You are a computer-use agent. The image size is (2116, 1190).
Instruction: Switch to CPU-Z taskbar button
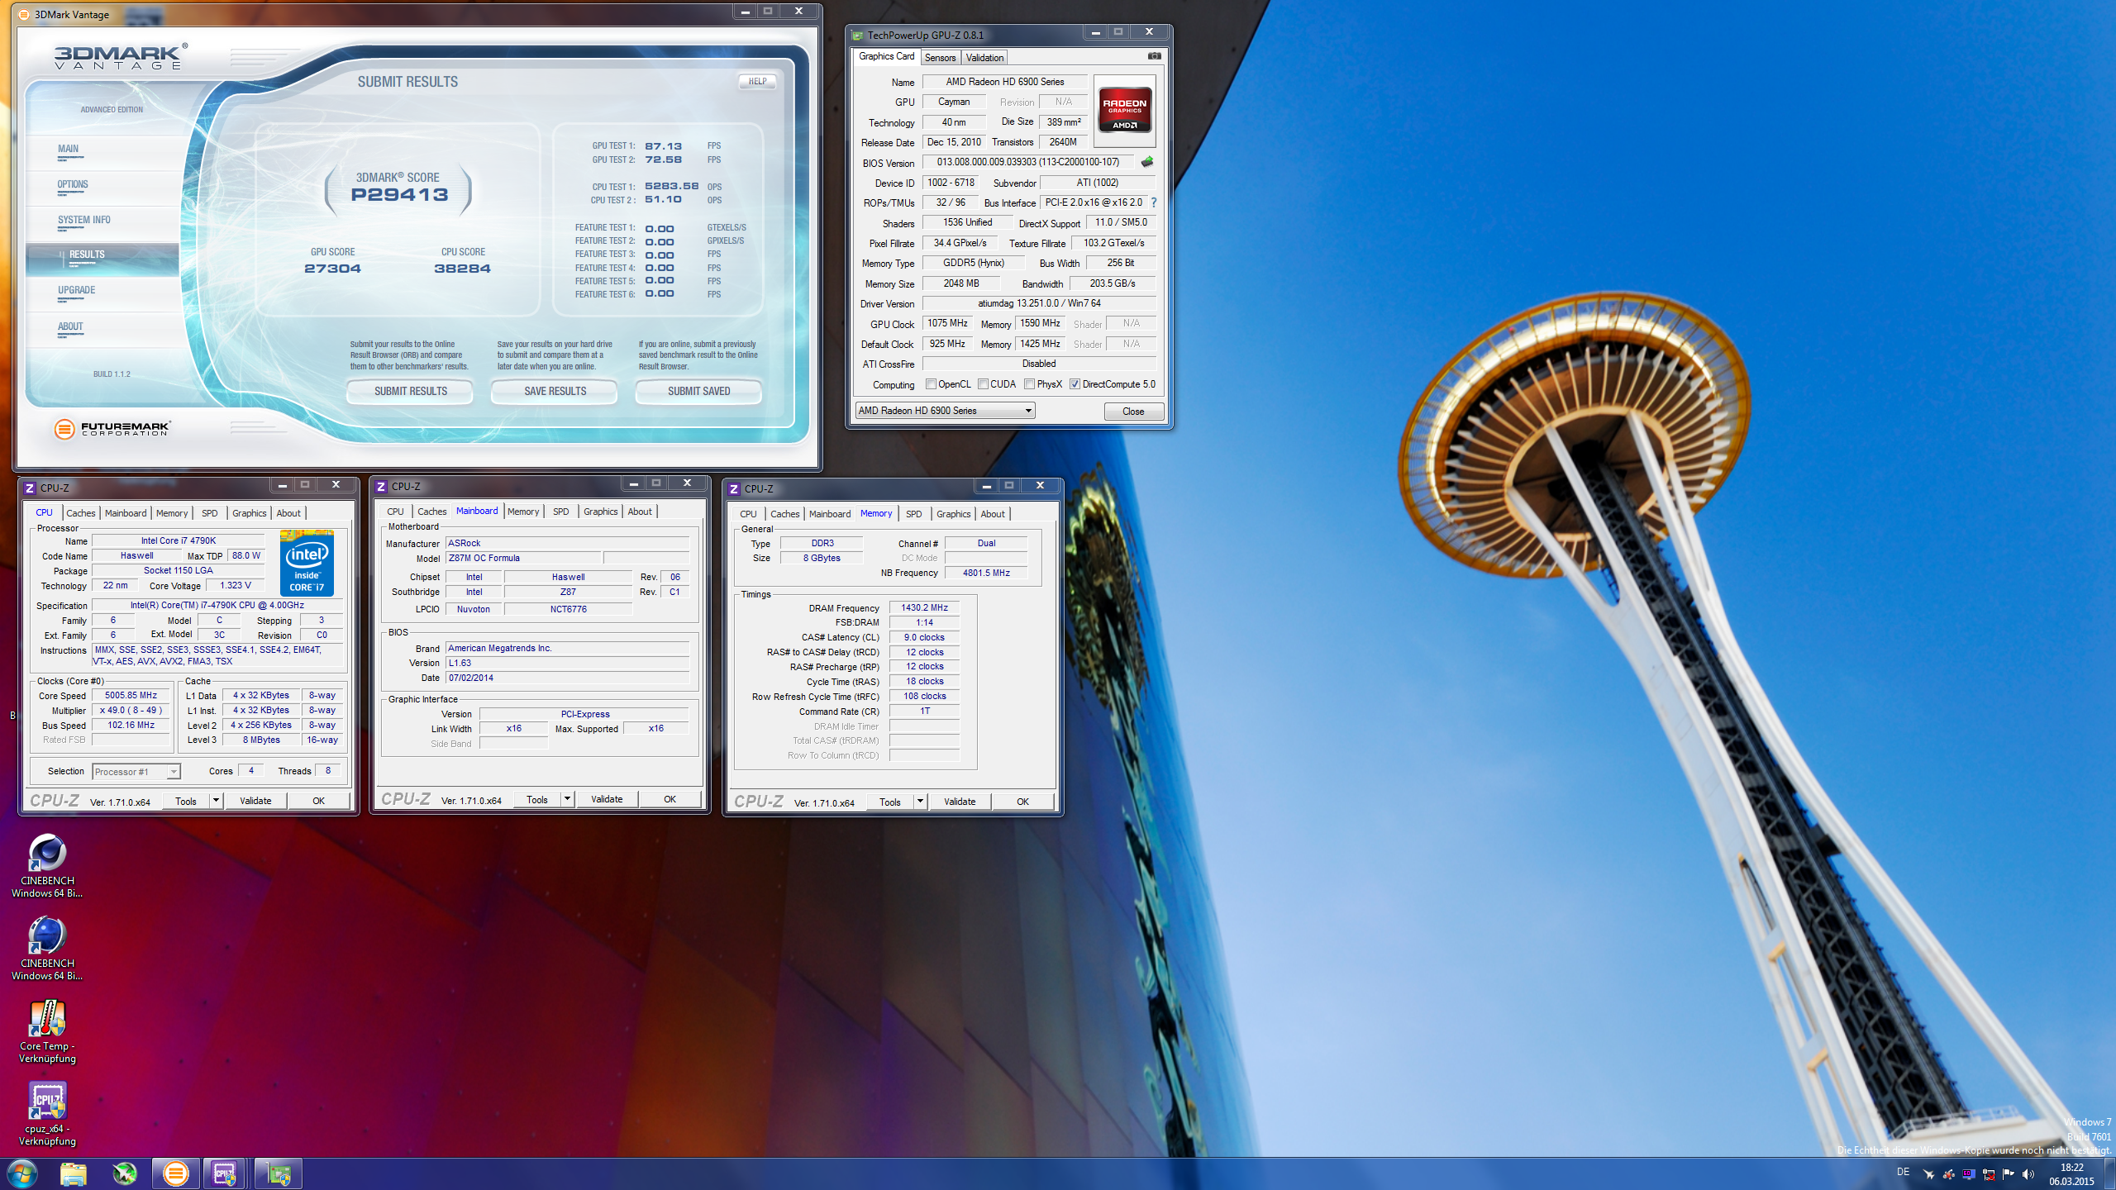click(x=226, y=1173)
